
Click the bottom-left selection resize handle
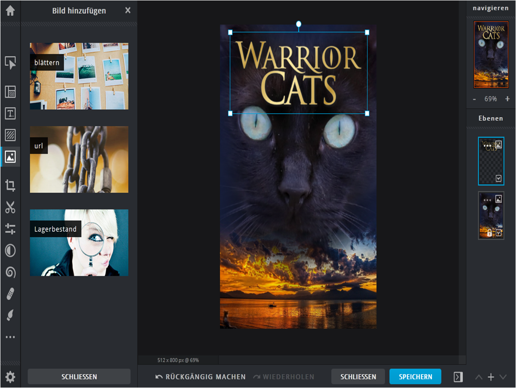(x=230, y=113)
